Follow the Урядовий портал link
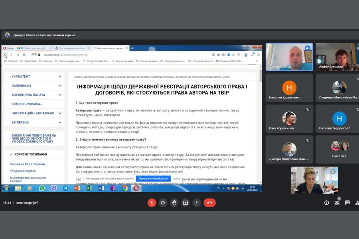 coord(23,171)
